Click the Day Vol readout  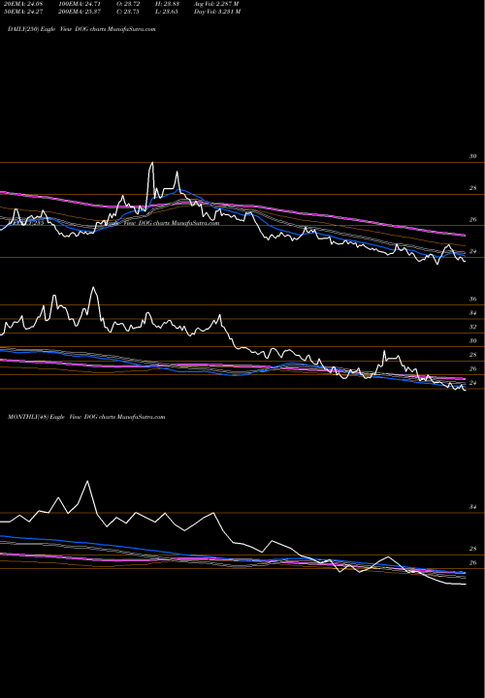coord(217,12)
